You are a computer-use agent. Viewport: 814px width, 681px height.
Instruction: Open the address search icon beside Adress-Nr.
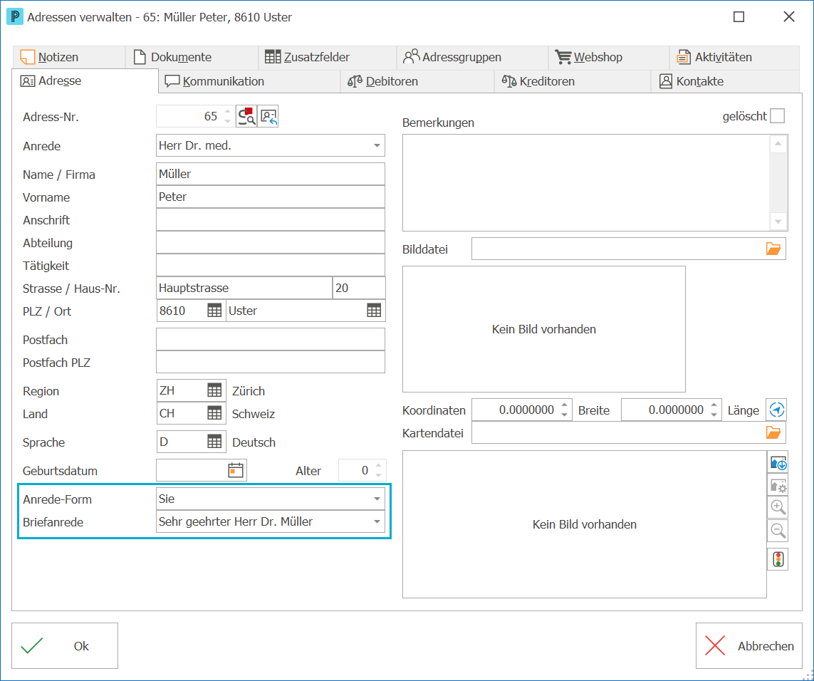[246, 116]
